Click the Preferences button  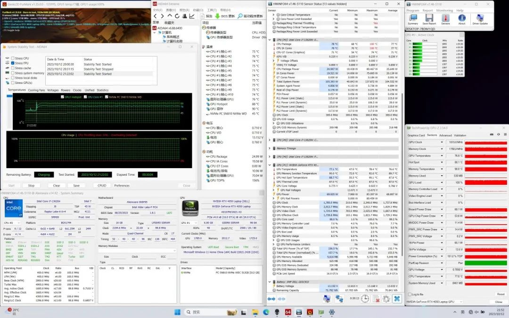point(122,186)
